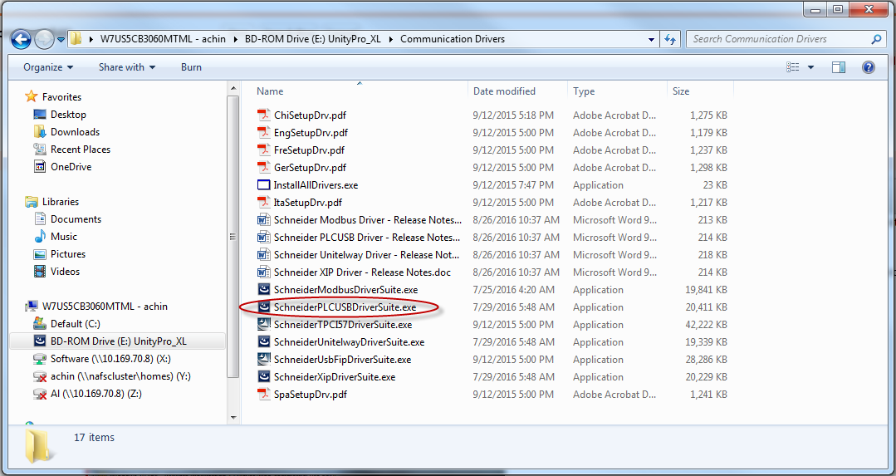
Task: Select Schneider XIP Driver Release Notes.doc icon
Action: pos(263,272)
